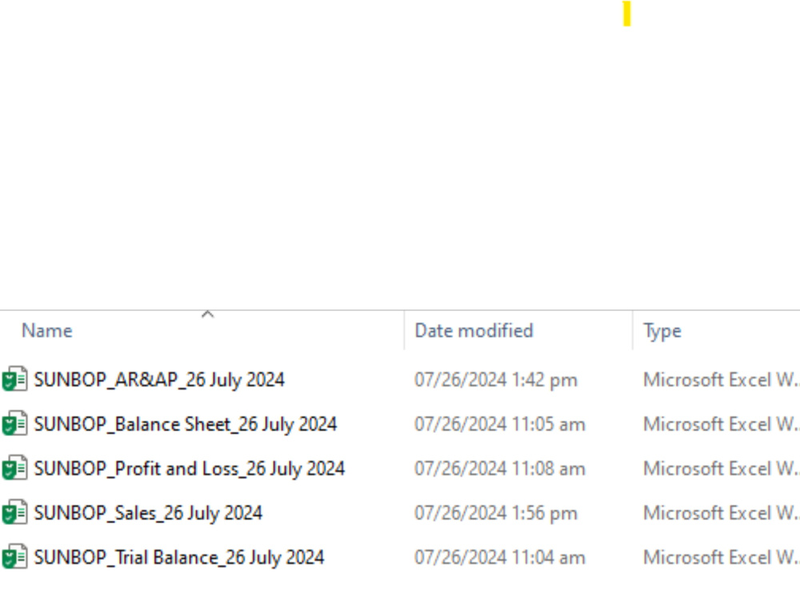Sort files by the Type column header
The height and width of the screenshot is (600, 800).
(662, 331)
